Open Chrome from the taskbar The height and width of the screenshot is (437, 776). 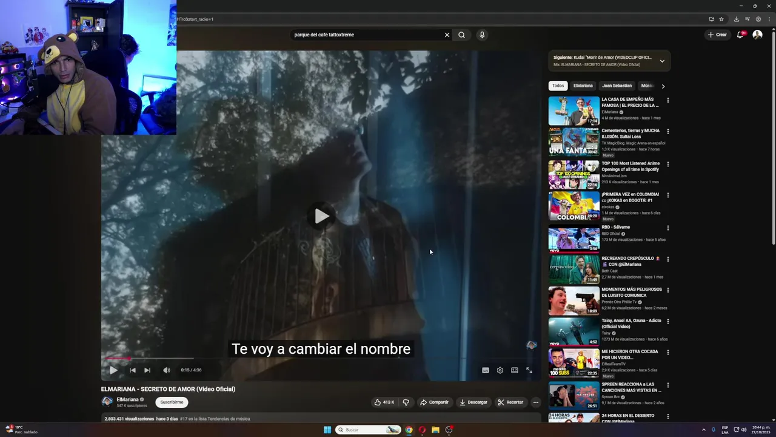(x=409, y=430)
